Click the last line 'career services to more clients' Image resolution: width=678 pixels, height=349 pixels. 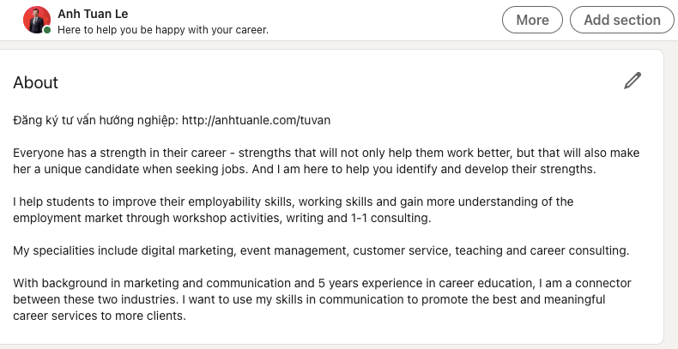point(99,316)
